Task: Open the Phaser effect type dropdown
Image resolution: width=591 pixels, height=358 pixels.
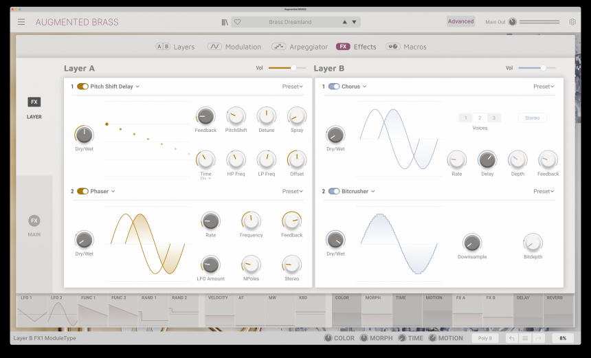Action: pos(102,191)
